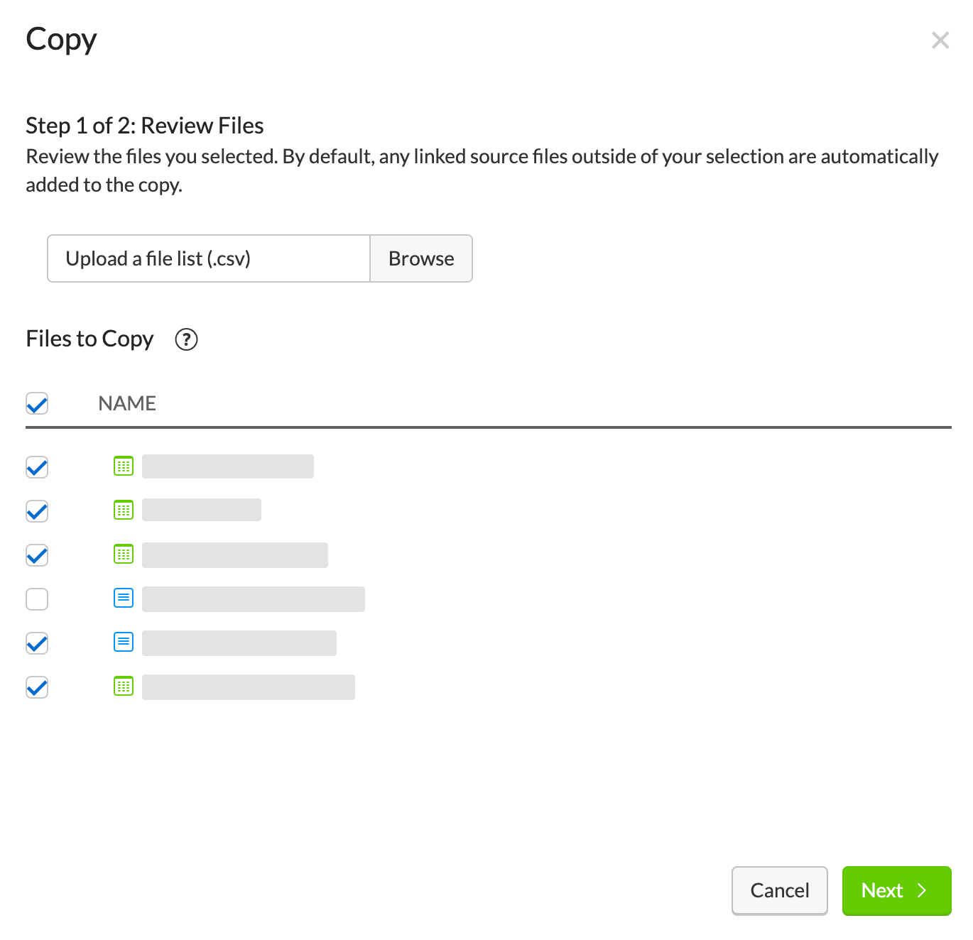Viewport: 973px width, 940px height.
Task: Click the spreadsheet icon in the last file row
Action: coord(124,687)
